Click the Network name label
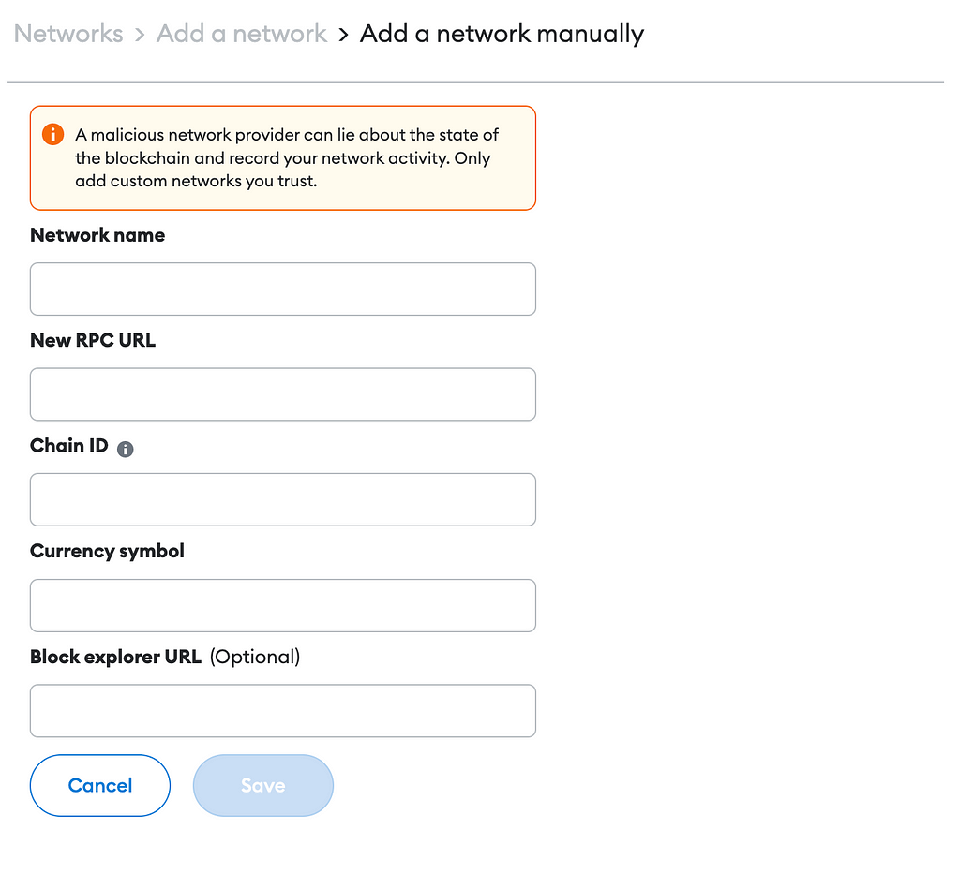This screenshot has width=960, height=874. pos(97,235)
